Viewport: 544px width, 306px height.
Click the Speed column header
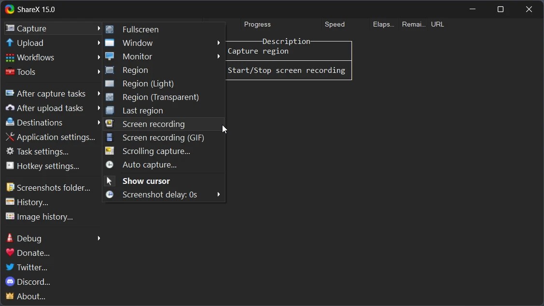click(346, 24)
